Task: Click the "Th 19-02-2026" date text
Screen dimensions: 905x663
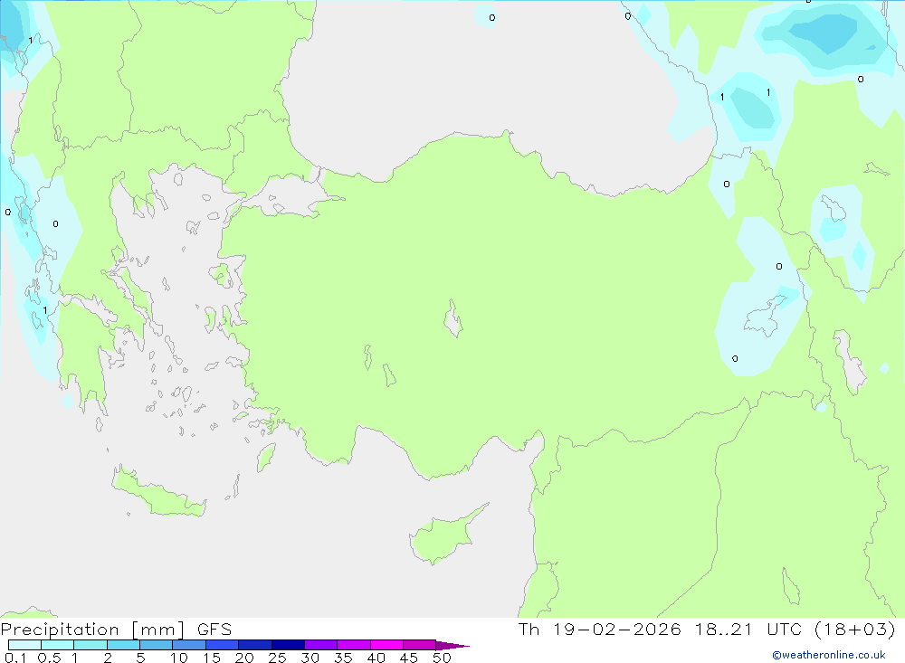Action: click(x=600, y=629)
